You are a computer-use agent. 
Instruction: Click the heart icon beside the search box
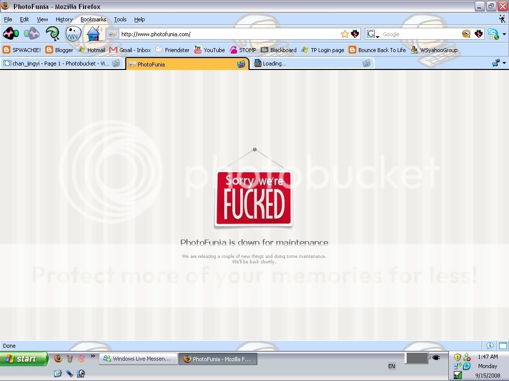(479, 34)
